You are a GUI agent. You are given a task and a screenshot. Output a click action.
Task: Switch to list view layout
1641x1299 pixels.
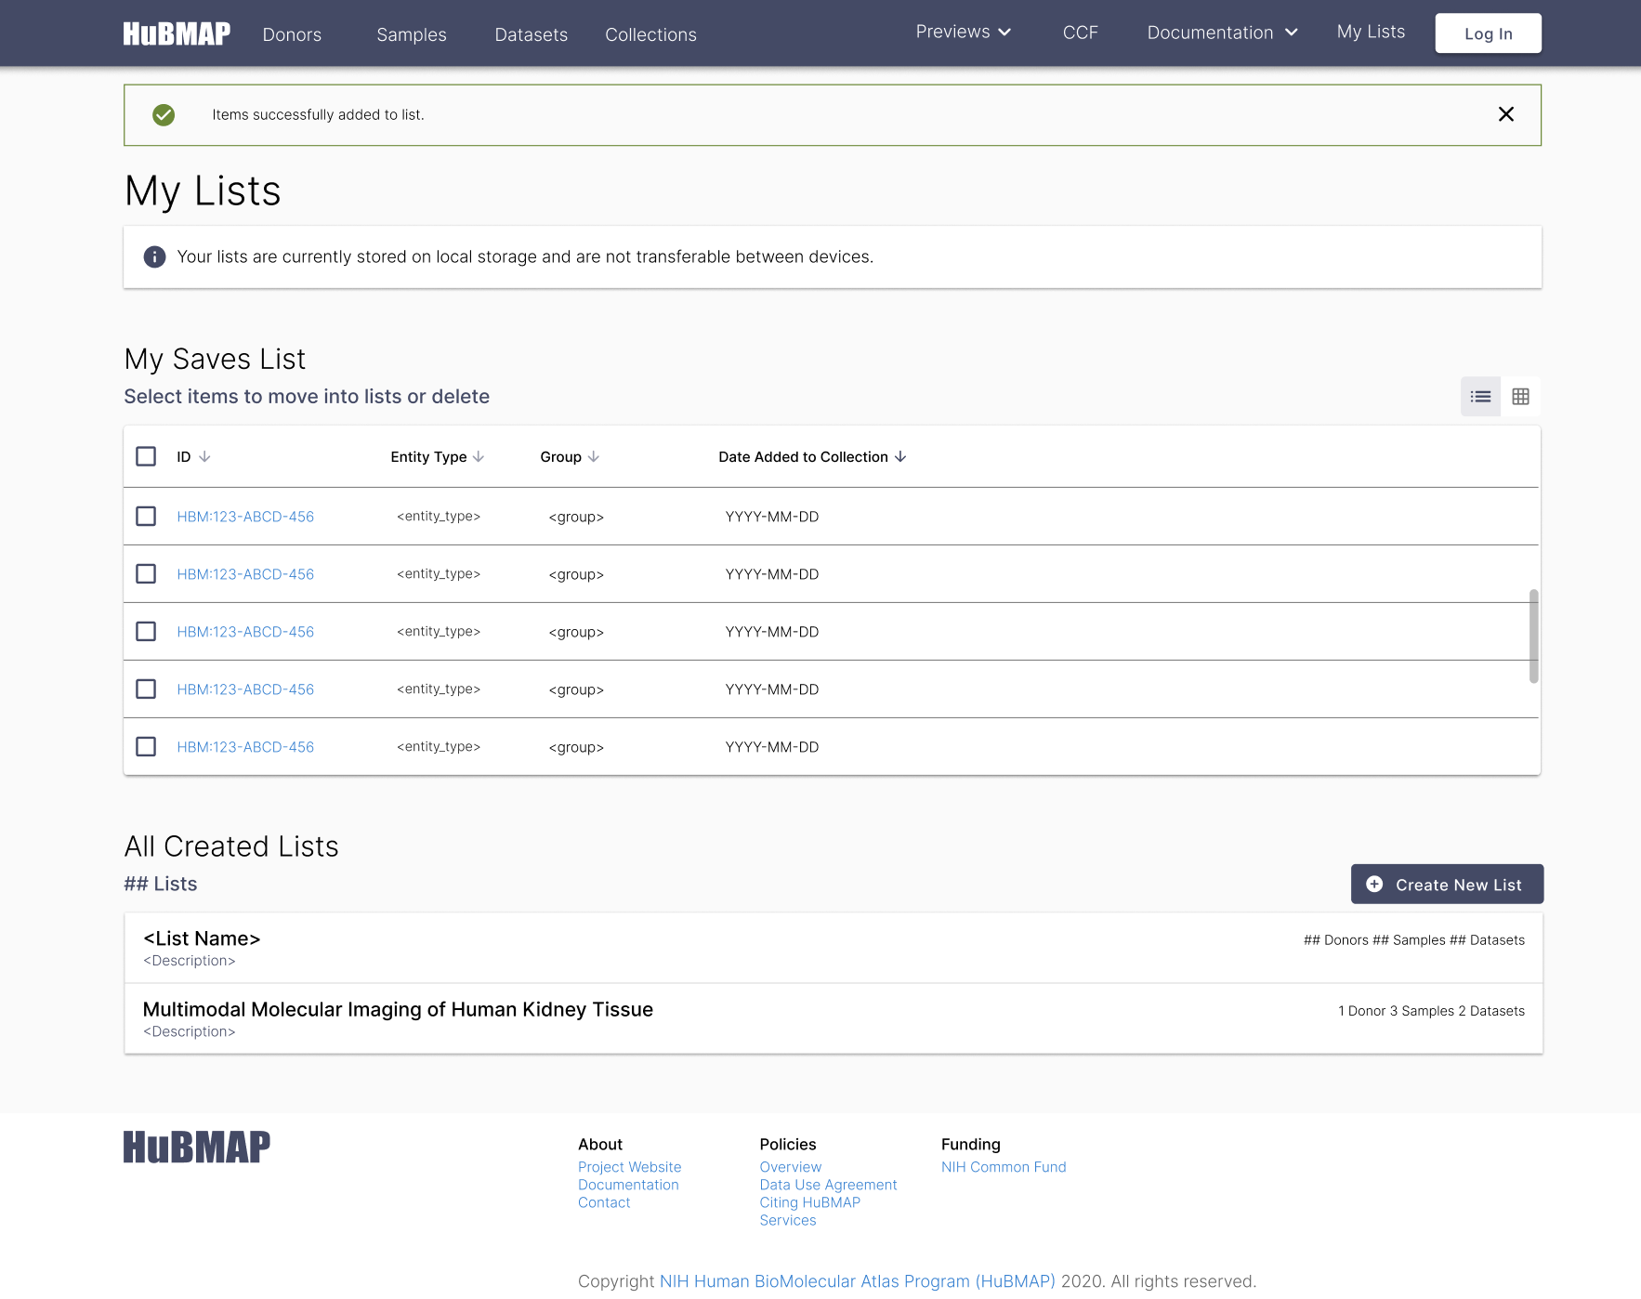(1480, 396)
